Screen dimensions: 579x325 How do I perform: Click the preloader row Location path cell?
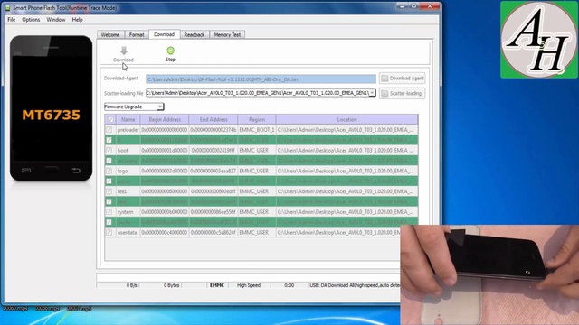click(x=346, y=130)
